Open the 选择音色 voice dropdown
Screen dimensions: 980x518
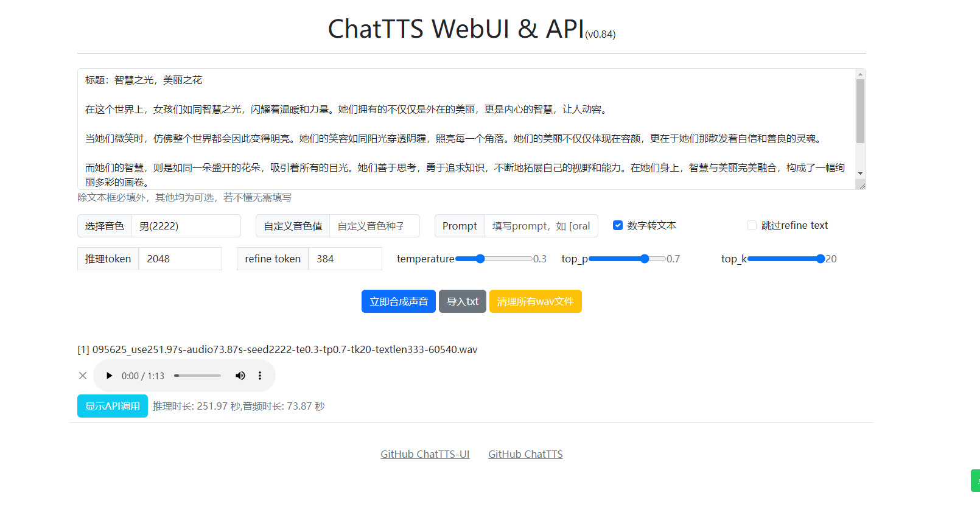pyautogui.click(x=186, y=226)
